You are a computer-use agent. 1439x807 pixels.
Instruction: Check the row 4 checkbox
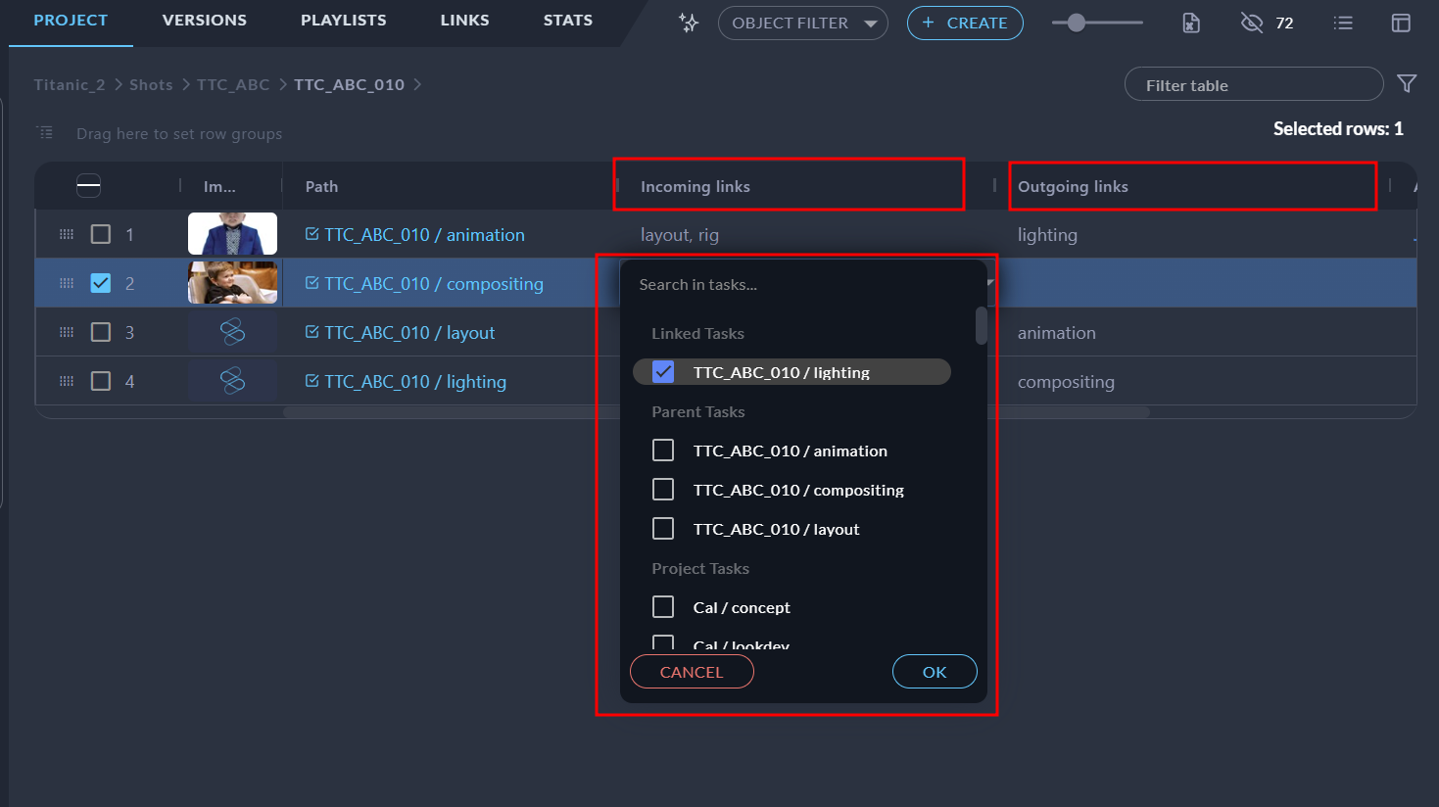101,381
